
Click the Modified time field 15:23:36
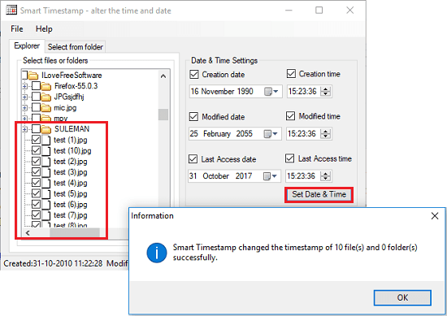point(309,134)
